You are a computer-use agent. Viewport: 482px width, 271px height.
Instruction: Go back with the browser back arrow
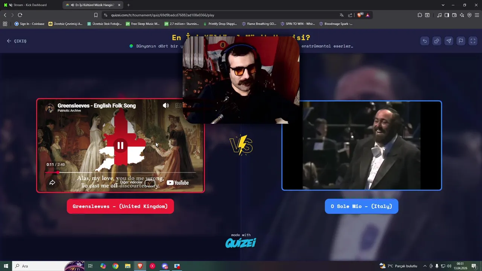[x=5, y=15]
